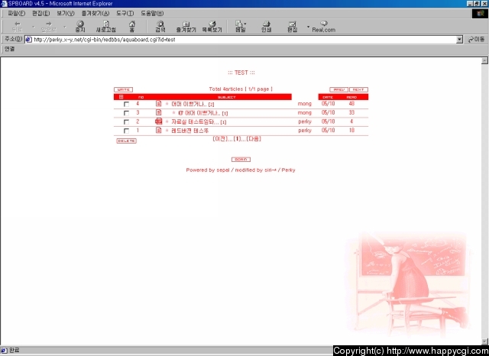
Task: Expand the address bar dropdown arrow
Action: (459, 39)
